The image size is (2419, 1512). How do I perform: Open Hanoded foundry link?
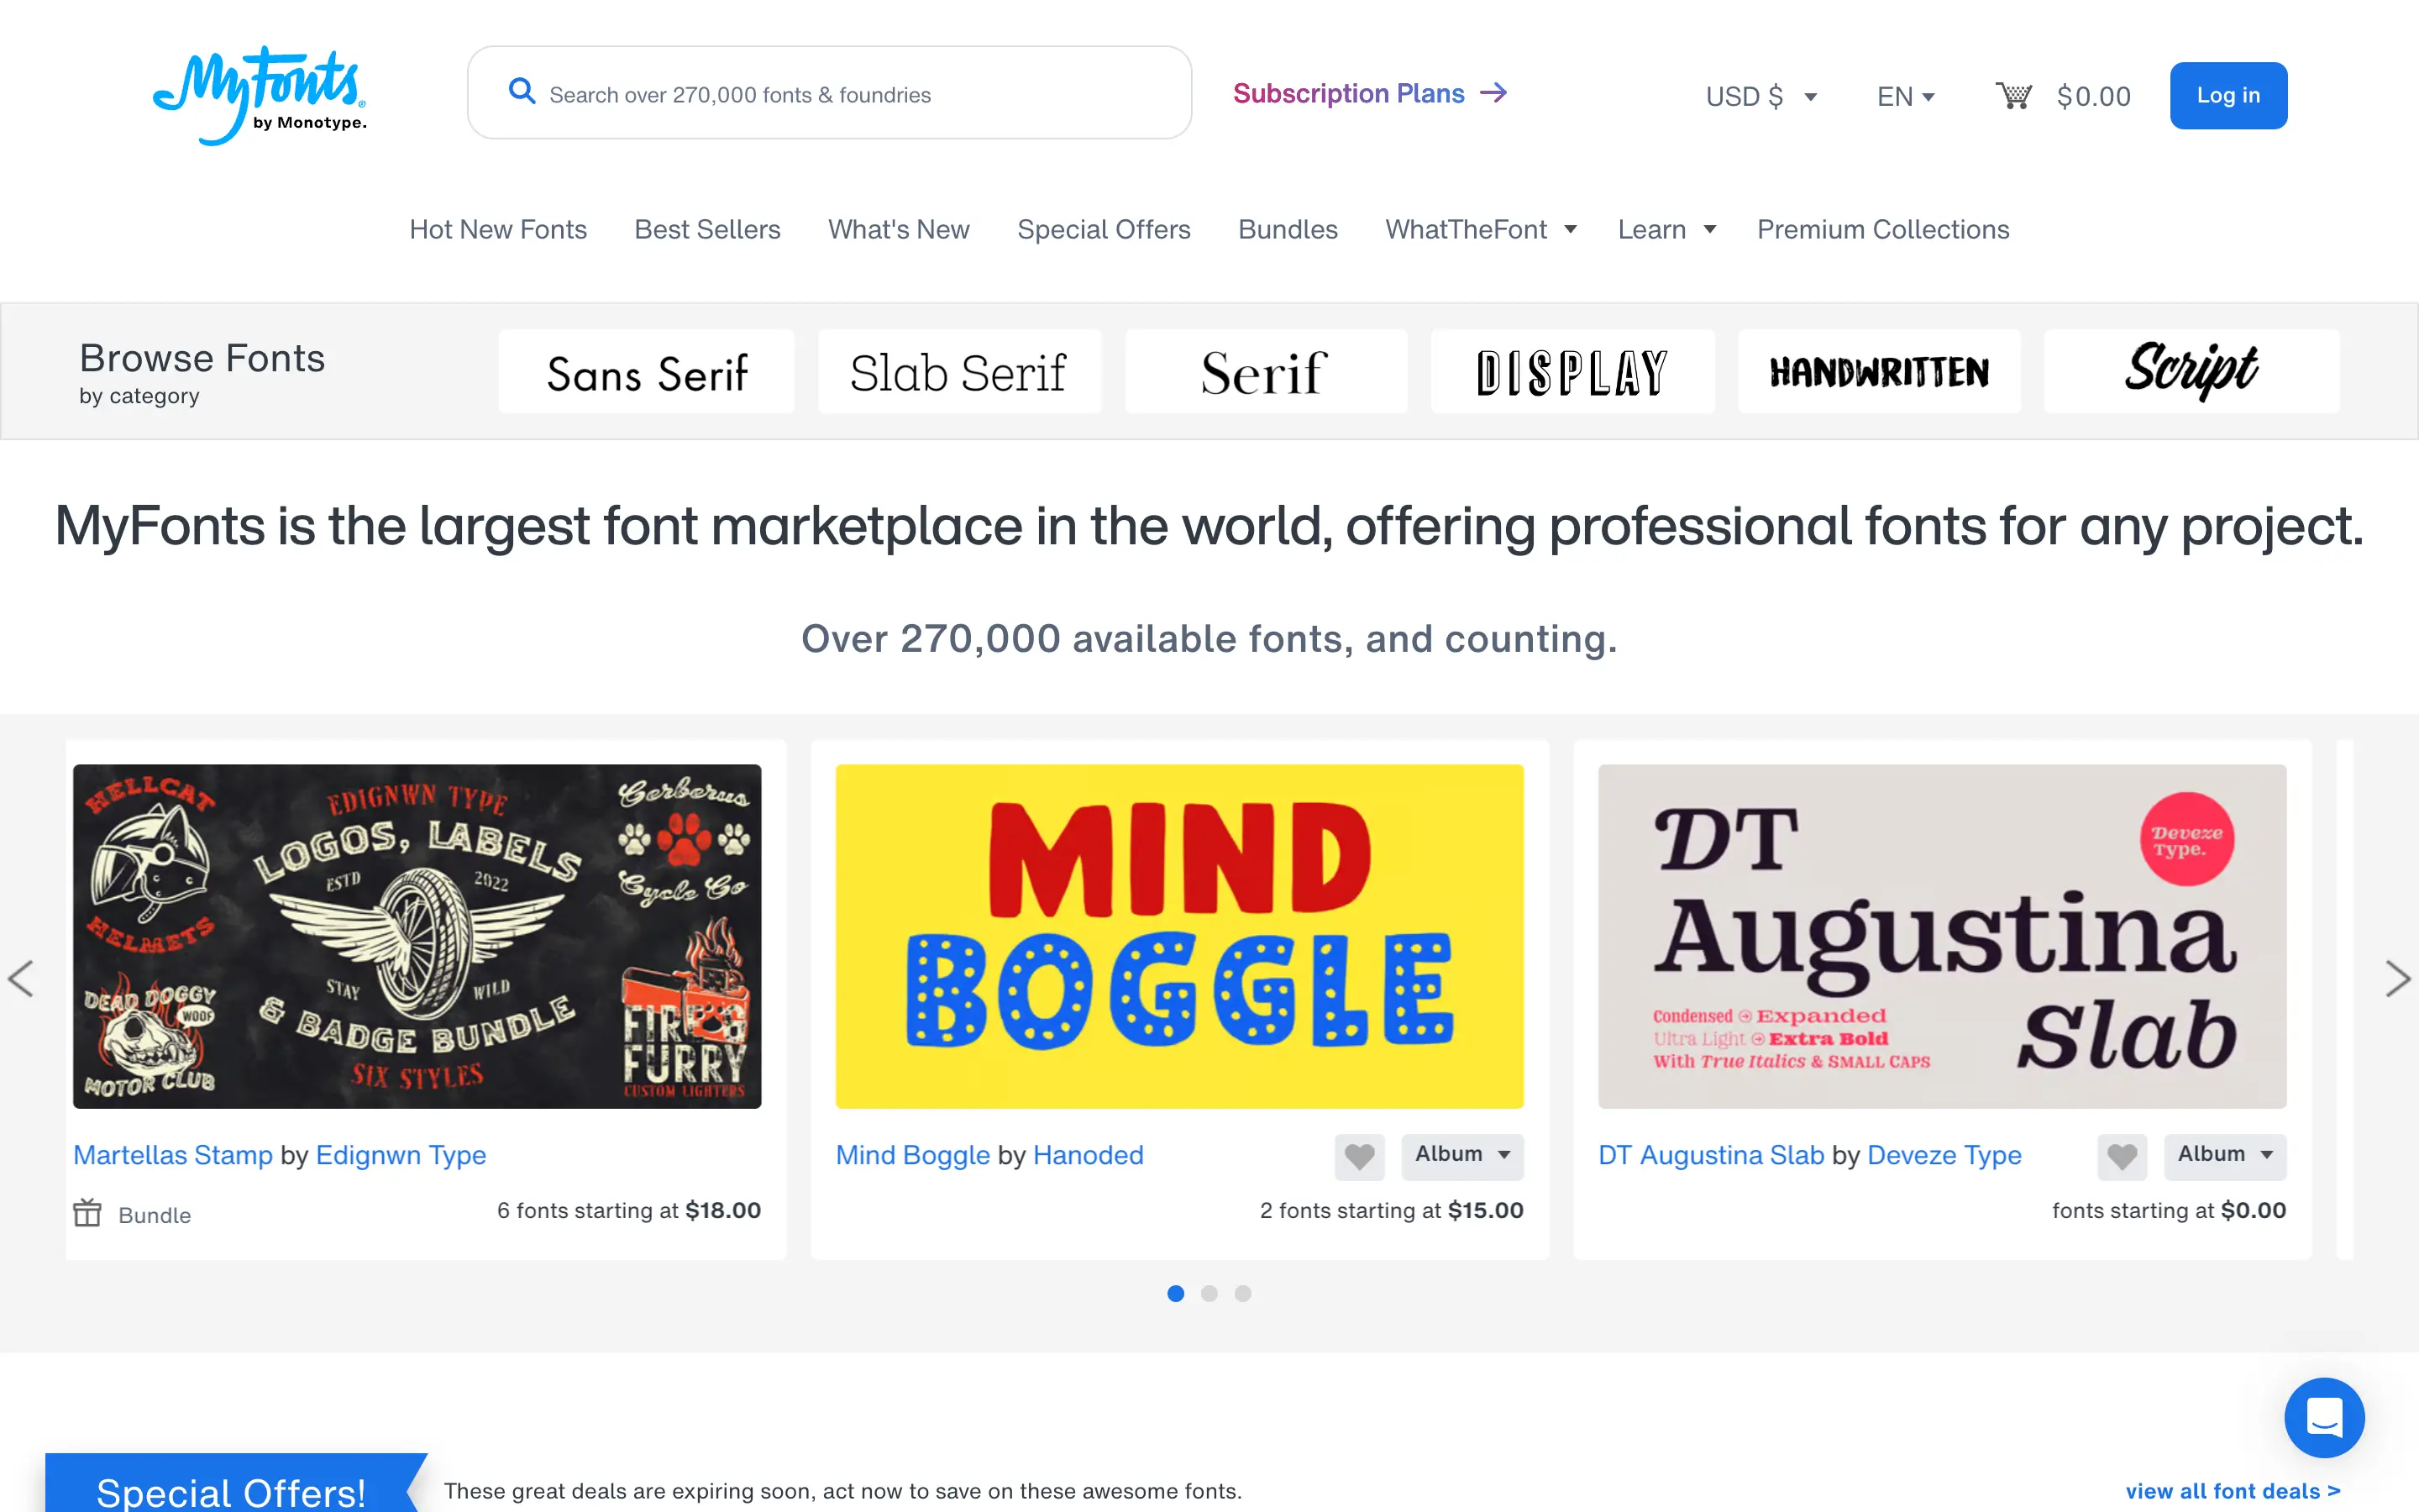(1088, 1155)
